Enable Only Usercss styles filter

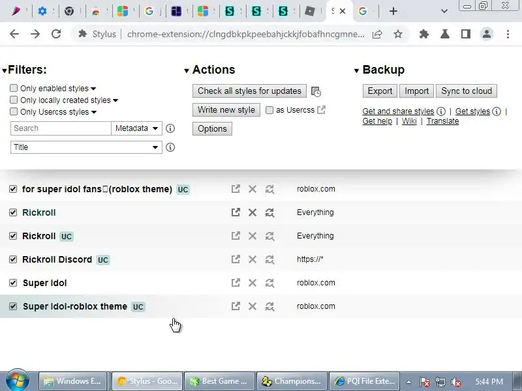[14, 111]
